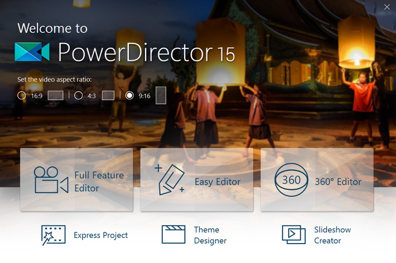Click the 360 sphere icon
396x263 pixels.
[x=291, y=180]
